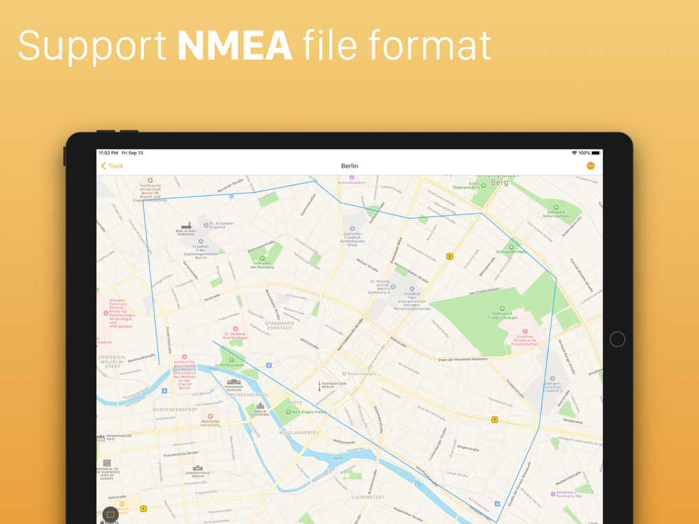Tap the St. Hedwig-Krankenhaus hospital pin
The height and width of the screenshot is (524, 699).
236,329
